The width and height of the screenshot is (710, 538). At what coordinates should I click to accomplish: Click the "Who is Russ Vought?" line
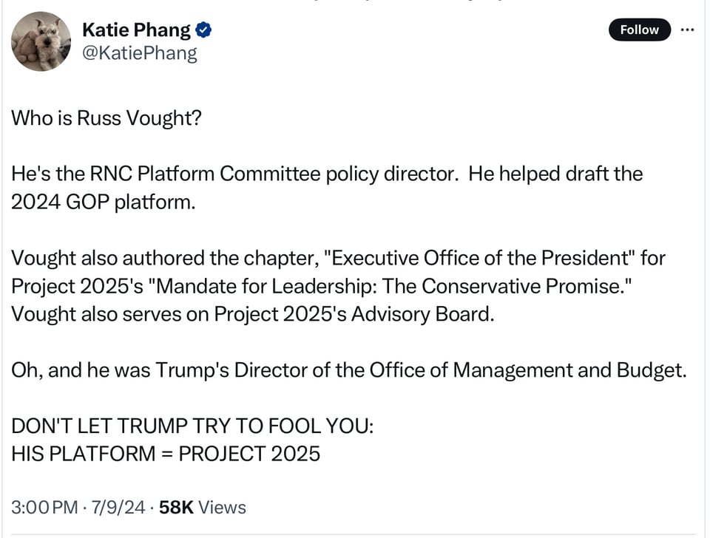click(106, 118)
